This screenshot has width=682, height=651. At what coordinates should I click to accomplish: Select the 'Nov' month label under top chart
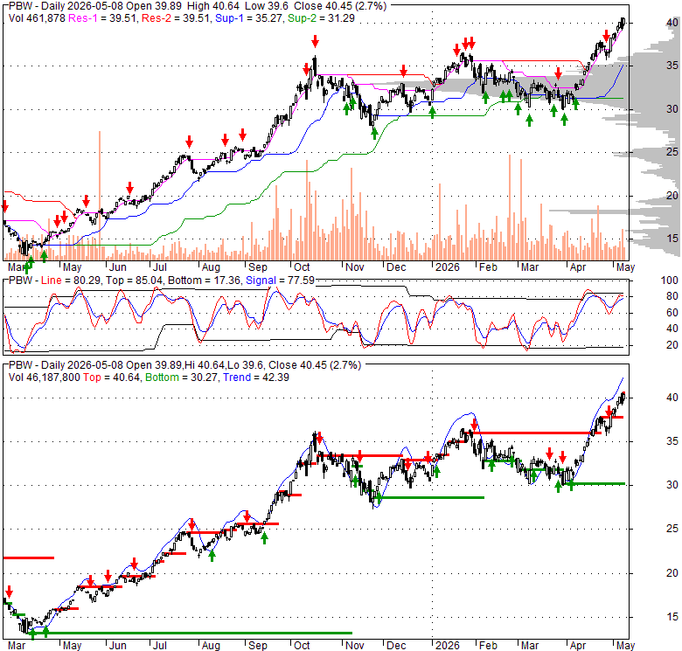[354, 267]
